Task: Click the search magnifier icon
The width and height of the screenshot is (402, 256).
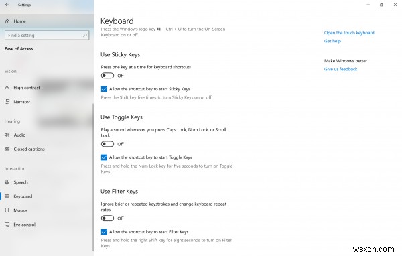Action: click(x=85, y=35)
